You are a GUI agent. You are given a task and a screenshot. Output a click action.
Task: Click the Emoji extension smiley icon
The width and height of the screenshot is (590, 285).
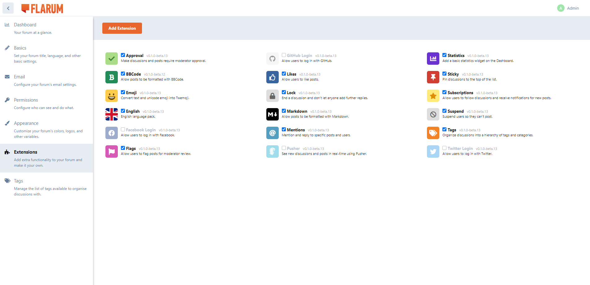112,96
